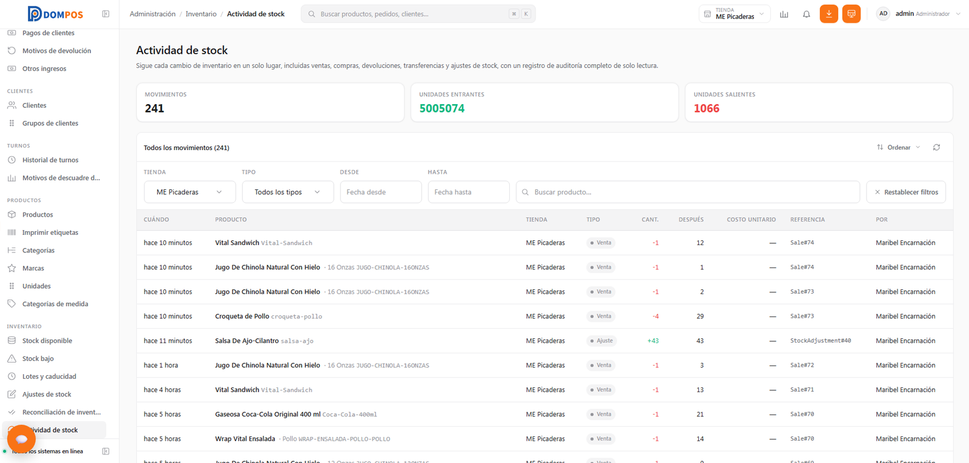This screenshot has width=969, height=463.
Task: Click product Croqueta de Pollo
Action: pyautogui.click(x=242, y=316)
